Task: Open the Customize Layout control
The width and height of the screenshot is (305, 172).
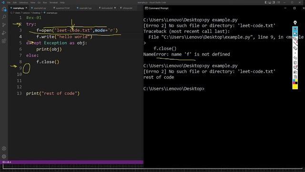Action: coord(278,2)
